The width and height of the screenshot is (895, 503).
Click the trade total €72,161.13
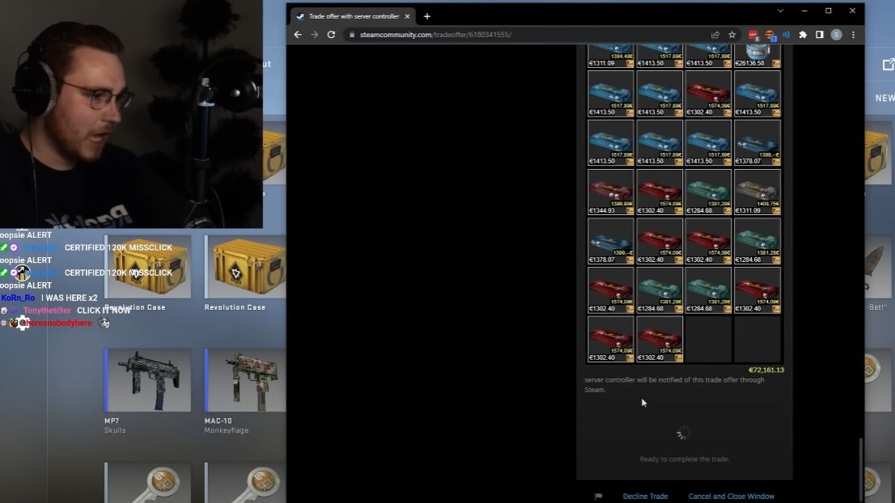(766, 370)
